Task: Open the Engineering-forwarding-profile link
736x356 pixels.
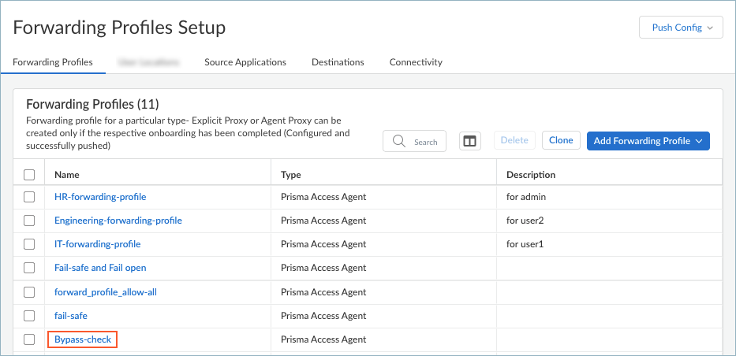Action: coord(118,221)
